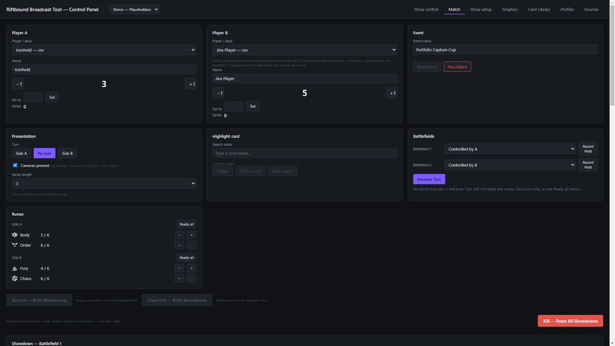Screen dimensions: 615x346
Task: Click Player B Set to field
Action: pos(234,106)
